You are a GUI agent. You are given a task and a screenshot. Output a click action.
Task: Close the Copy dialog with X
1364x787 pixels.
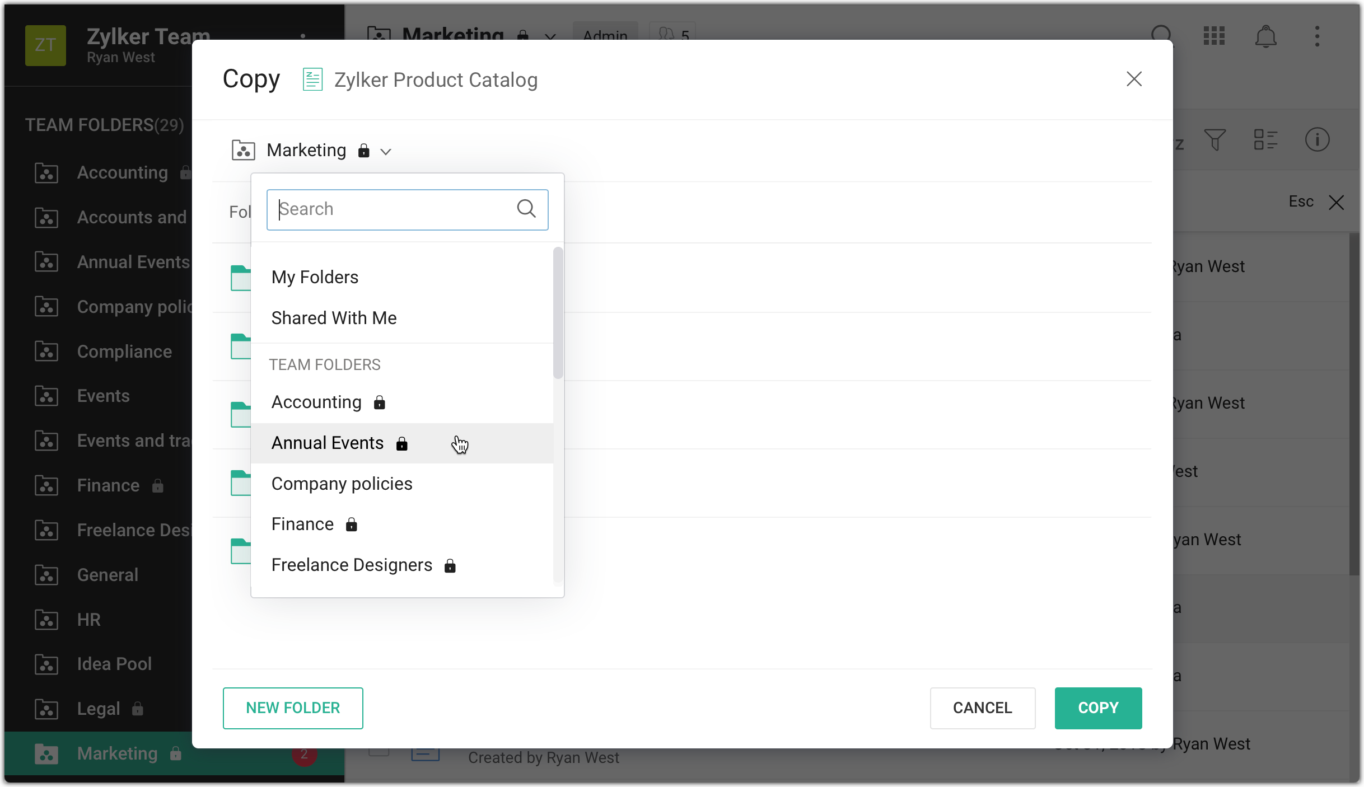tap(1134, 79)
